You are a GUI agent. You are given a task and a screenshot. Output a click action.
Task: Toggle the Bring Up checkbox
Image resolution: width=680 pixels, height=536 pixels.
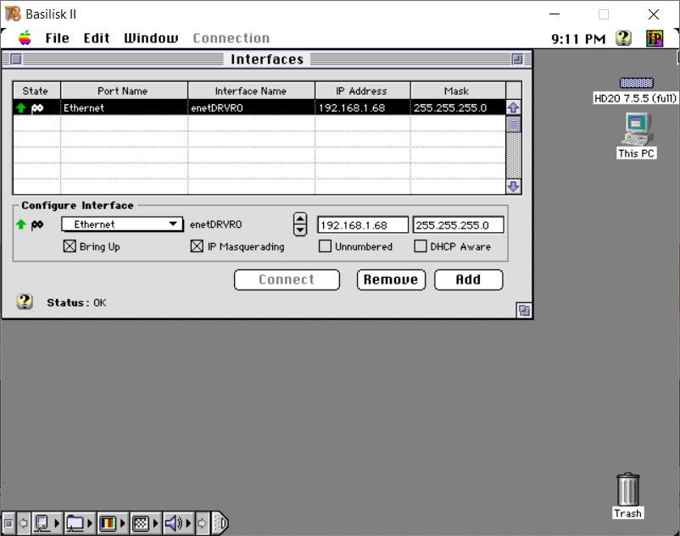coord(70,246)
